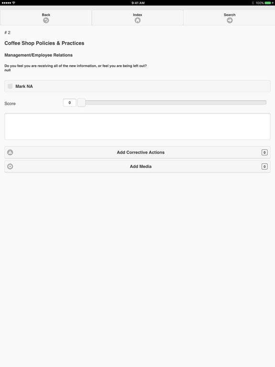Open the Search tab
Screen dimensions: 275x367
(229, 18)
